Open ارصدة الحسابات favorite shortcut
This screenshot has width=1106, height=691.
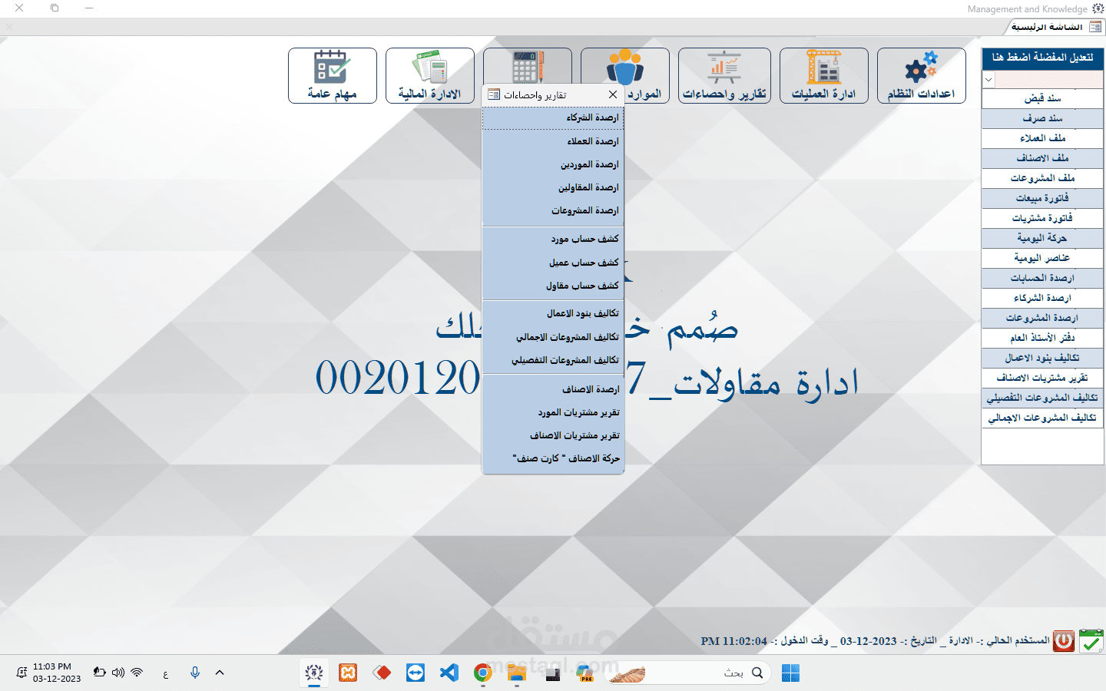(x=1042, y=278)
